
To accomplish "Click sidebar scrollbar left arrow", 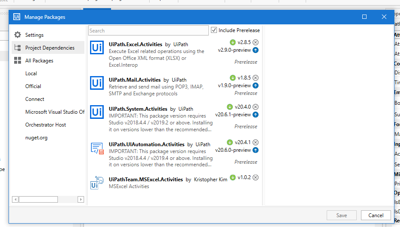I will tap(15, 200).
